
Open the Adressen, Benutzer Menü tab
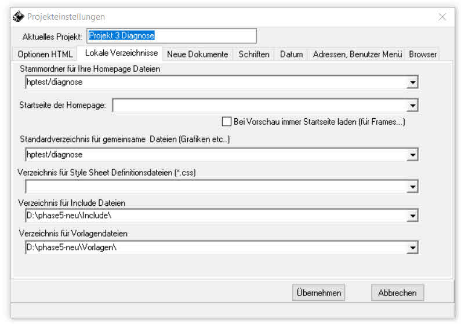tap(357, 54)
